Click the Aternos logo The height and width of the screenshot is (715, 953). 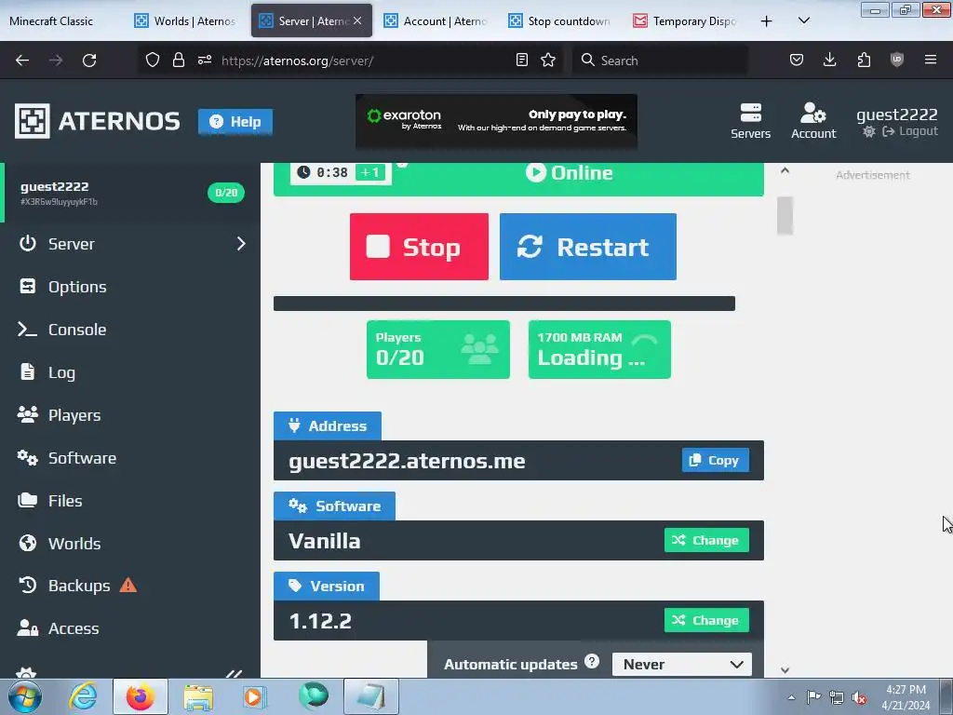tap(97, 121)
